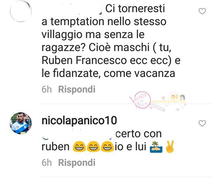The height and width of the screenshot is (181, 212).
Task: Reply to the first comment via Rispondi
Action: (x=77, y=89)
